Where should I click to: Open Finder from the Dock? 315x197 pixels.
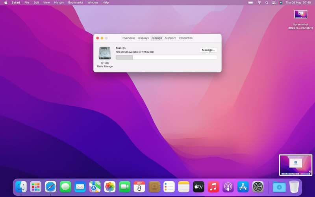21,187
